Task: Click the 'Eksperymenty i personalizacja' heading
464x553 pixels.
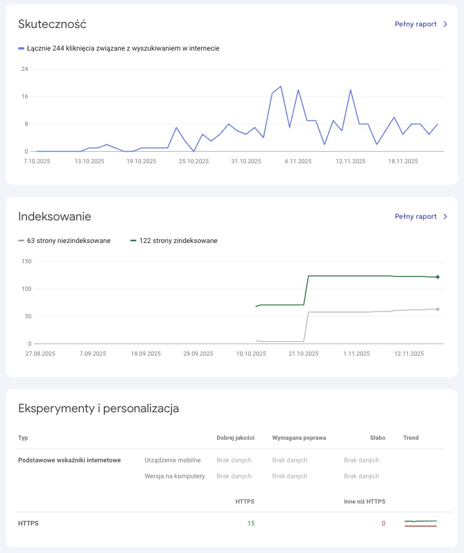Action: pyautogui.click(x=98, y=408)
